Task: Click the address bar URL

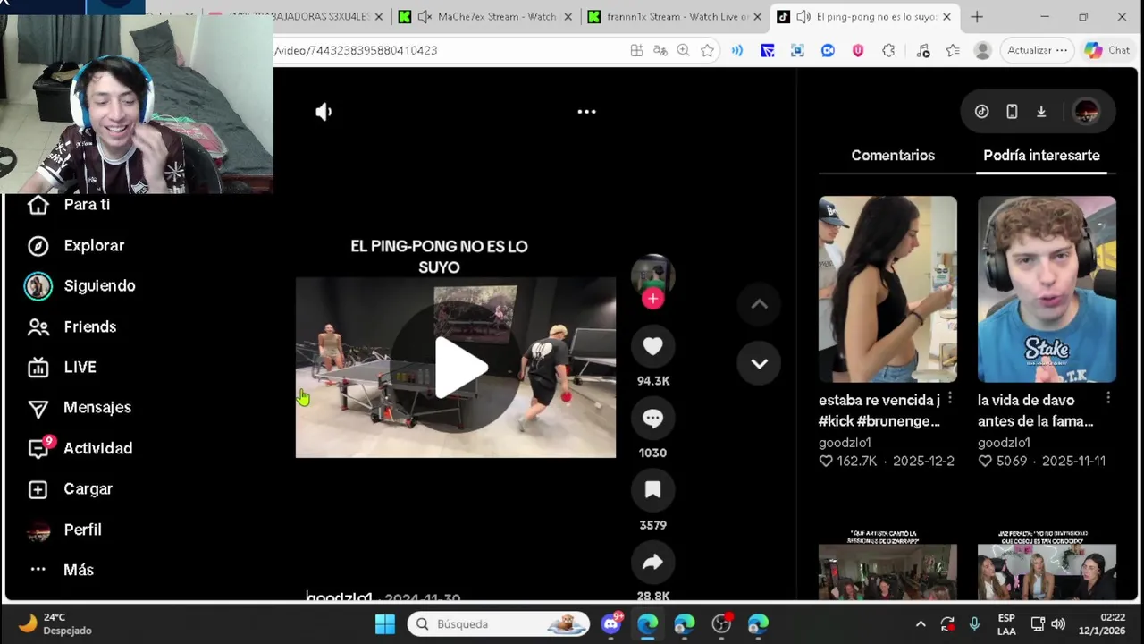Action: [356, 50]
